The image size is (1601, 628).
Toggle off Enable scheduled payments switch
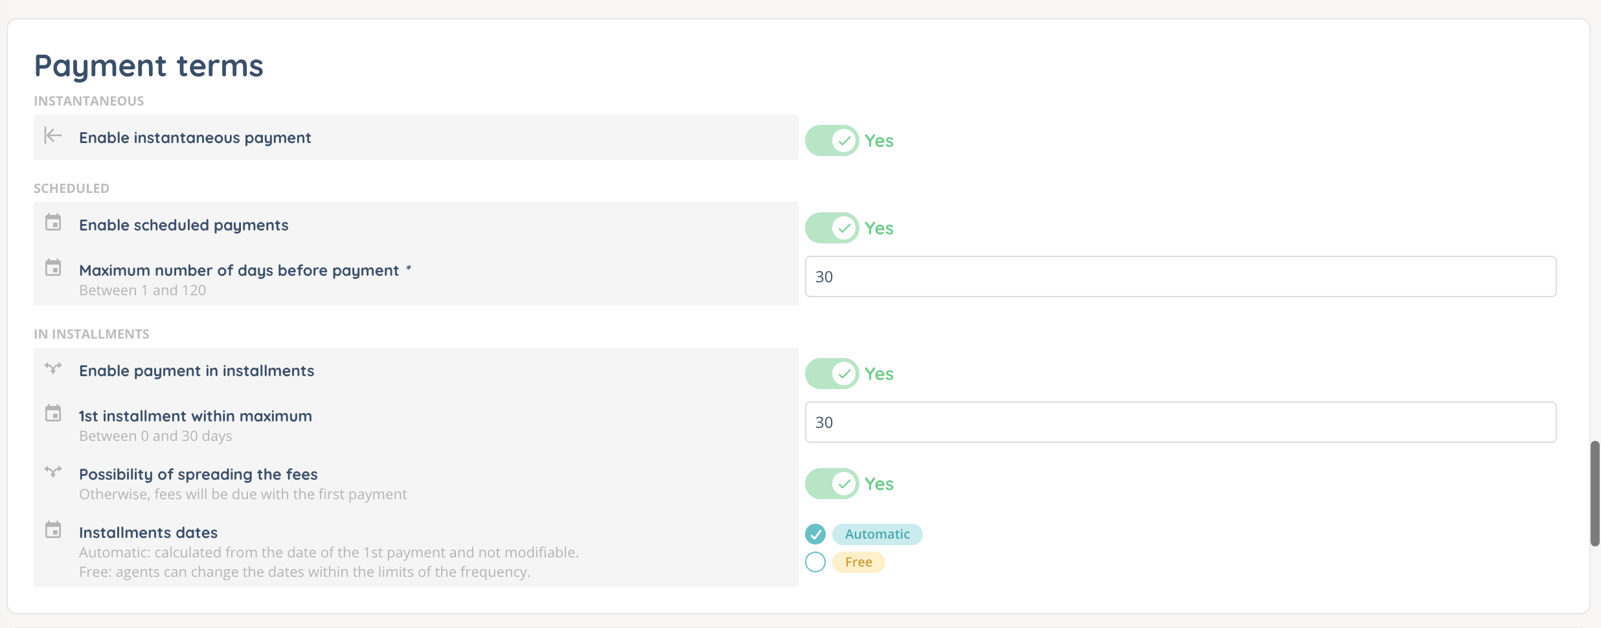click(x=832, y=228)
